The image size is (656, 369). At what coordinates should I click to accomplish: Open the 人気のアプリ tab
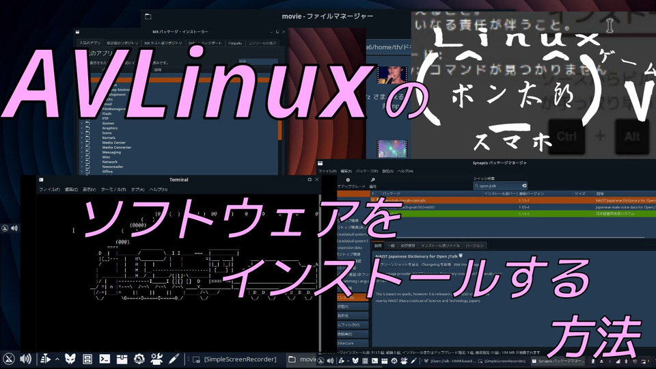click(x=90, y=43)
